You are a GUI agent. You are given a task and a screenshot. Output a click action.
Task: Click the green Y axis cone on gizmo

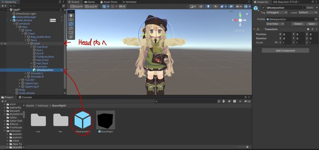click(240, 16)
